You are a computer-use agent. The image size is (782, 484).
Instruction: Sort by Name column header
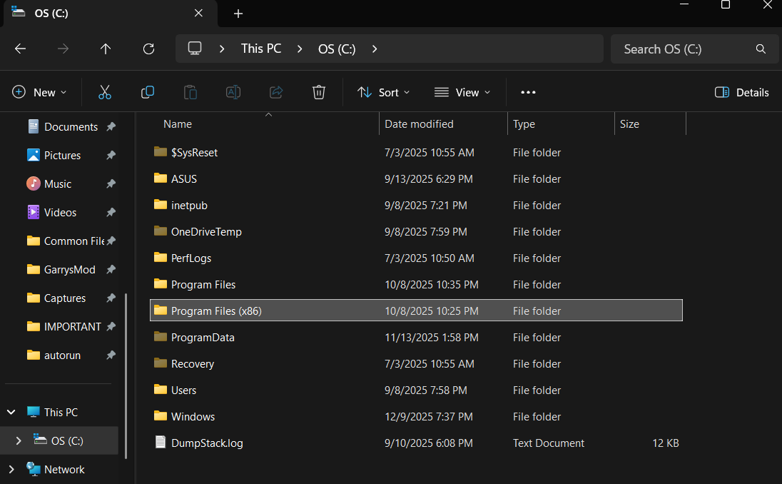click(x=178, y=124)
